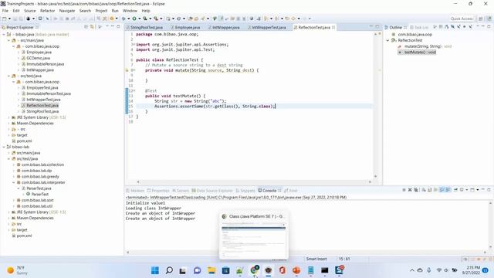494x278 pixels.
Task: Click the editor horizontal scrollbar
Action: 254,182
